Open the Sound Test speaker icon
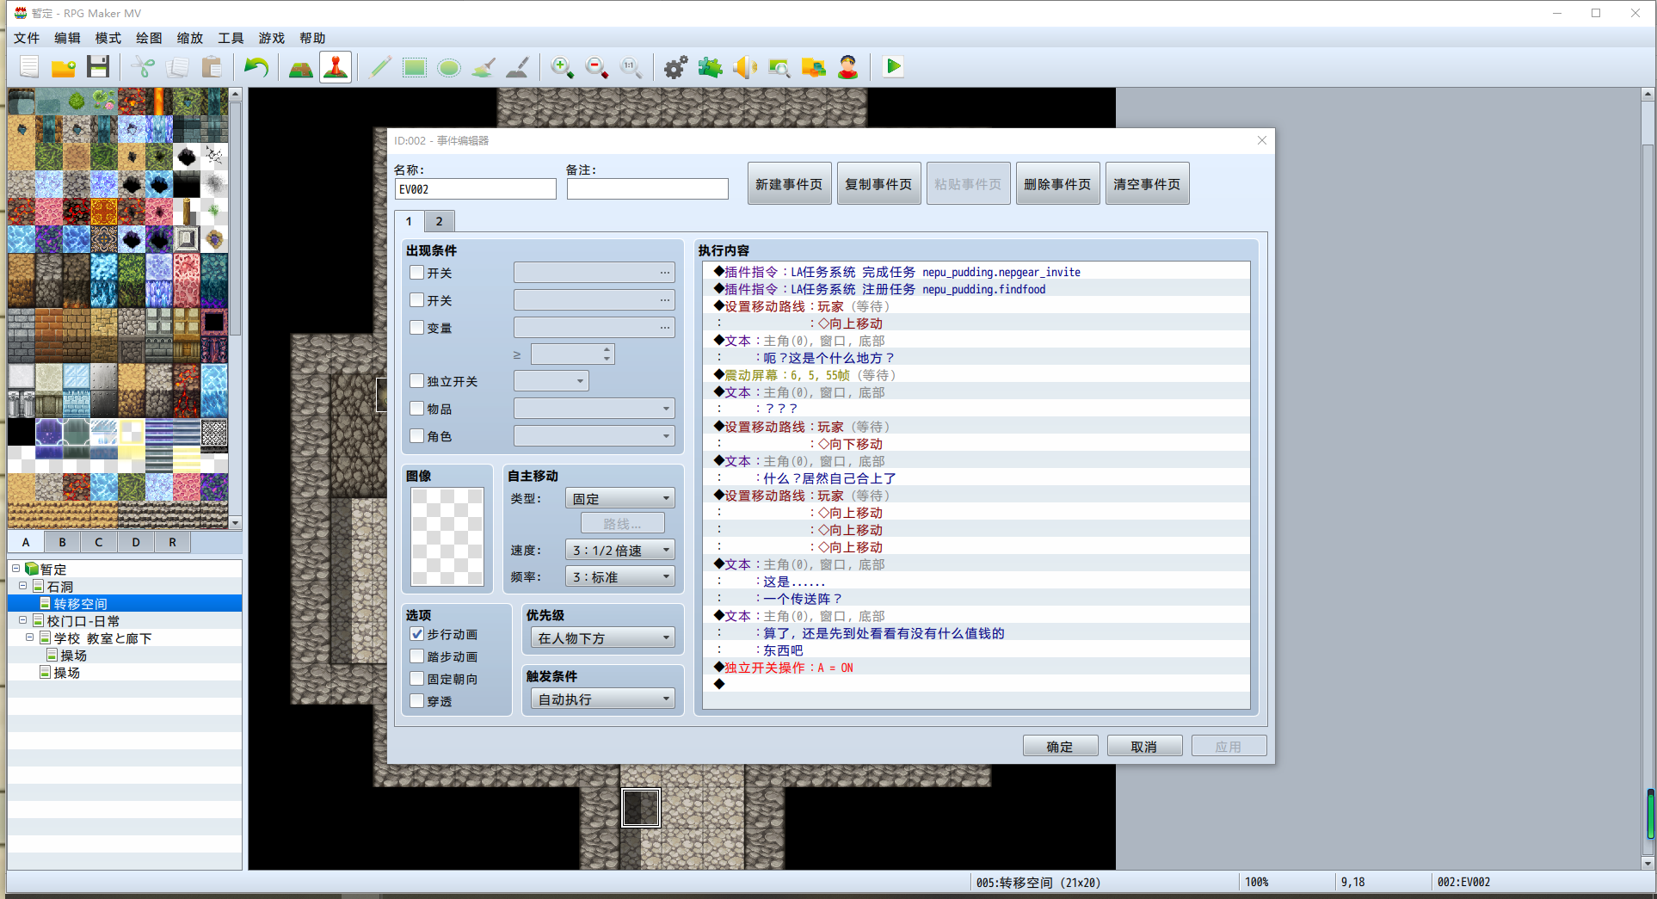This screenshot has width=1657, height=899. coord(745,67)
